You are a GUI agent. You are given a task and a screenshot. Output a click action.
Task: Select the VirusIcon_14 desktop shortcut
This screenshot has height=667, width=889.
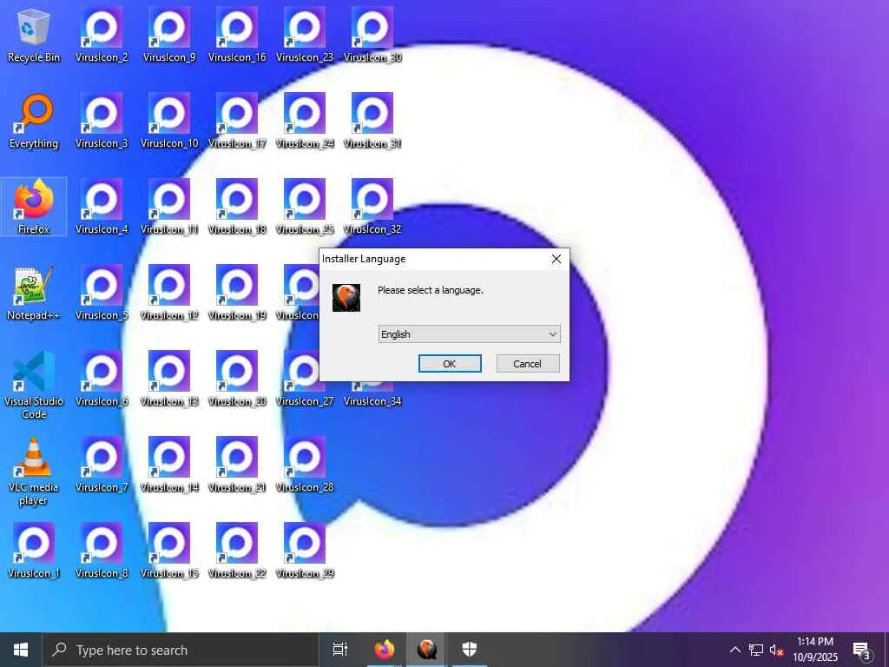tap(169, 466)
